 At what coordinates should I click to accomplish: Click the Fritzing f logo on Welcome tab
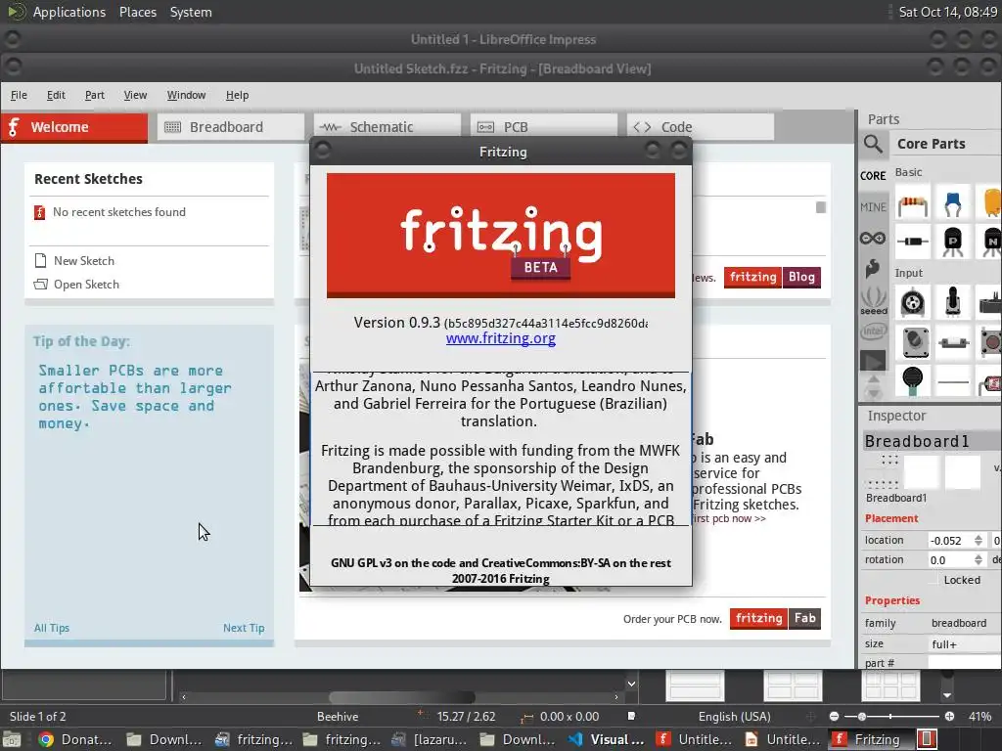[14, 127]
